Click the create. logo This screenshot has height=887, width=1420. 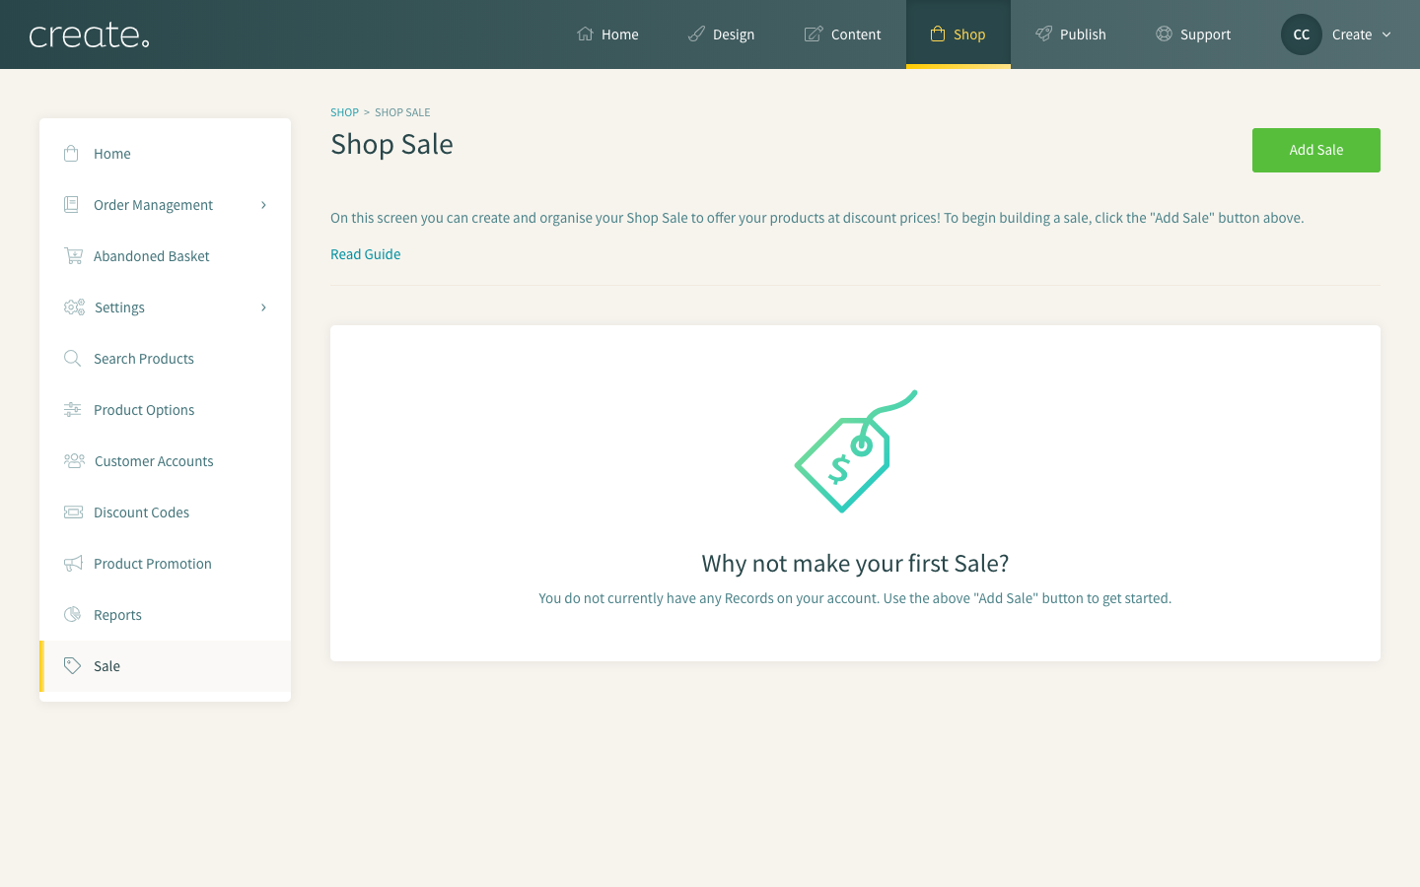pyautogui.click(x=89, y=35)
